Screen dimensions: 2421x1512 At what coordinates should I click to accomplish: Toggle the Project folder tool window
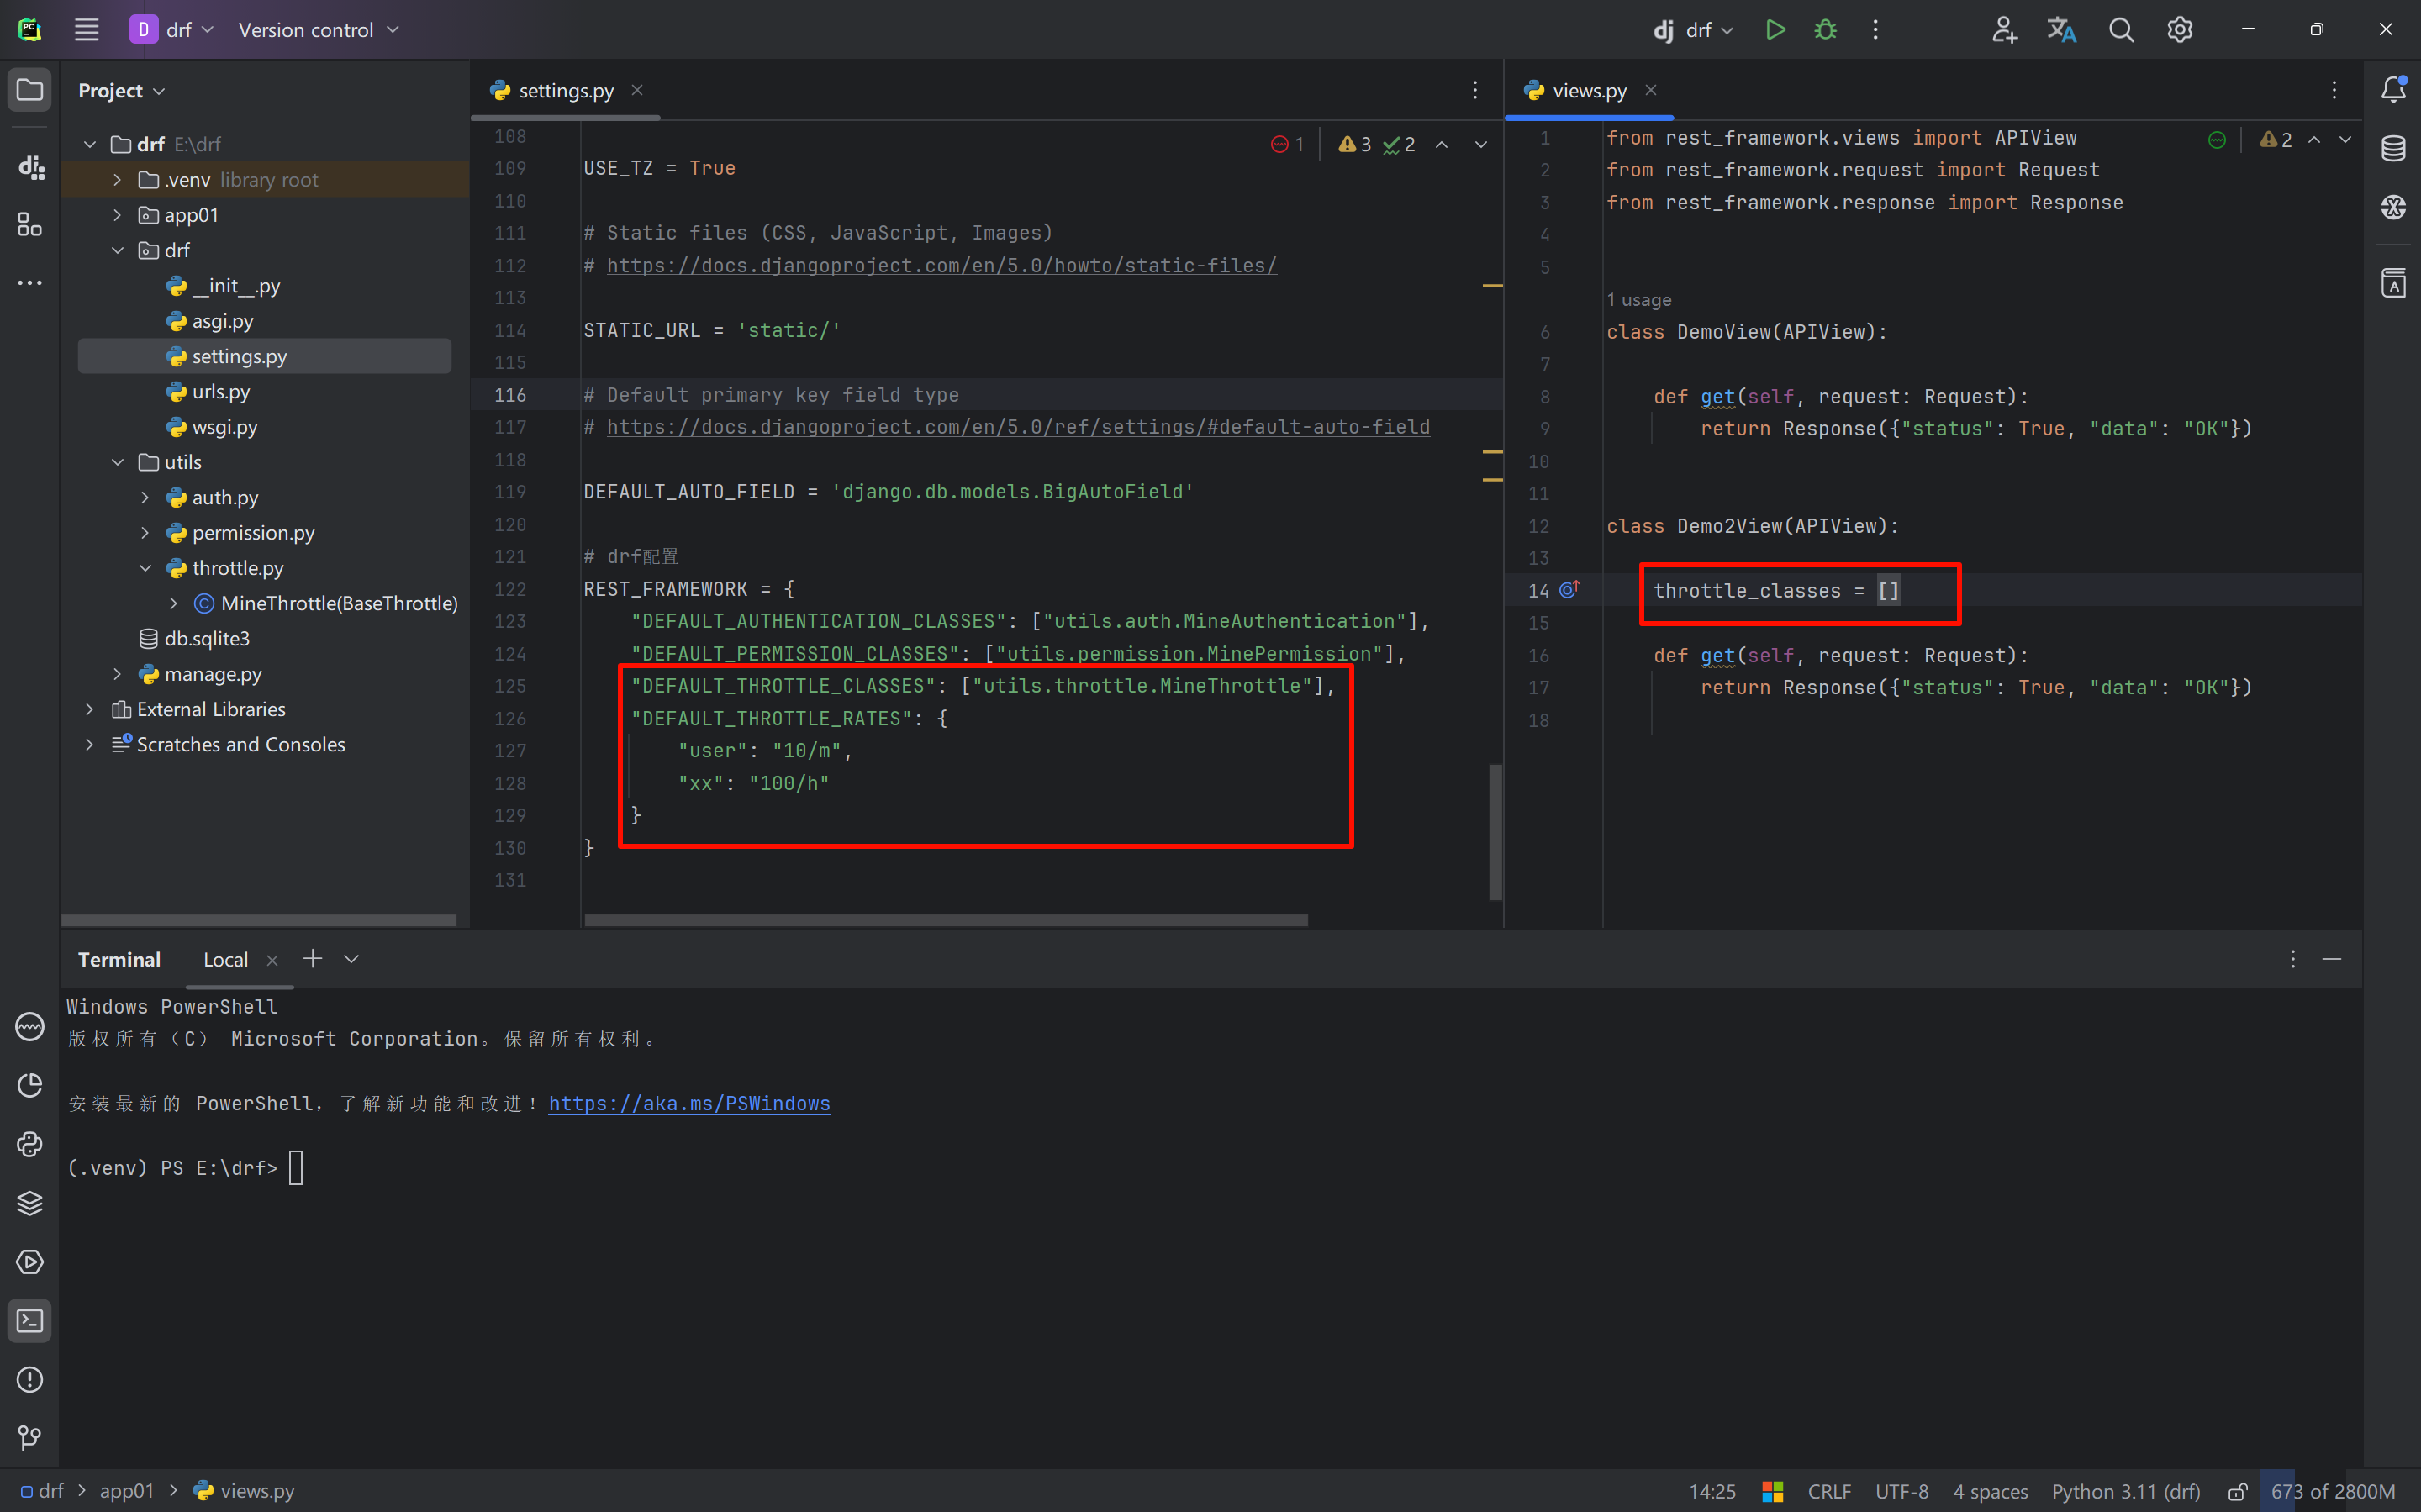click(x=30, y=90)
